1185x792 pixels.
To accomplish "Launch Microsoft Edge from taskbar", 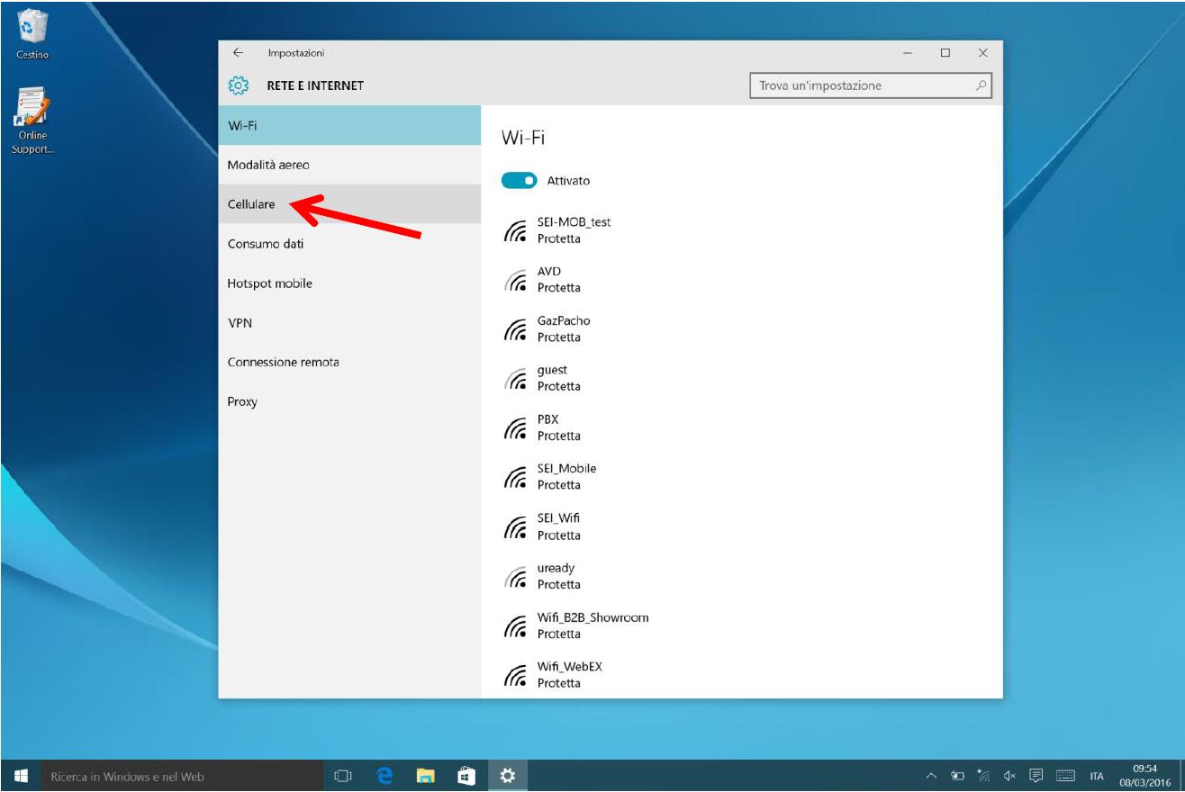I will [x=384, y=776].
